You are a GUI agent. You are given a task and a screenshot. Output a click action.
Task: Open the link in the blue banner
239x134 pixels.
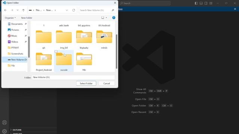tap(120, 9)
